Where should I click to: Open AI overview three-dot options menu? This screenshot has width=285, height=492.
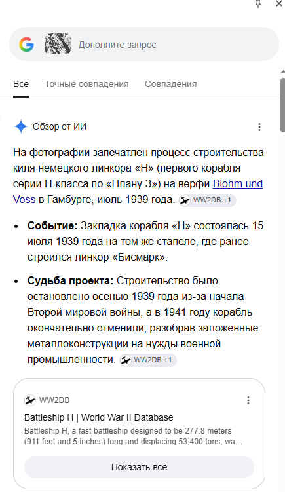(259, 126)
